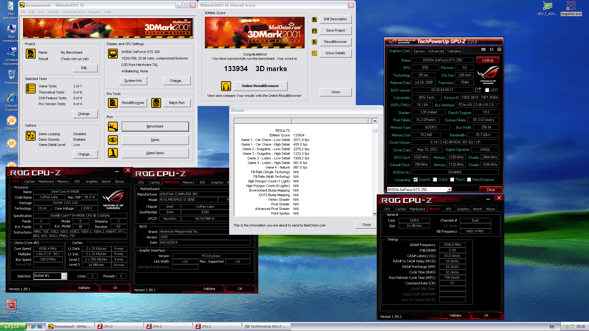The image size is (589, 331).
Task: Click the Show Details magnifier icon
Action: pos(314,53)
